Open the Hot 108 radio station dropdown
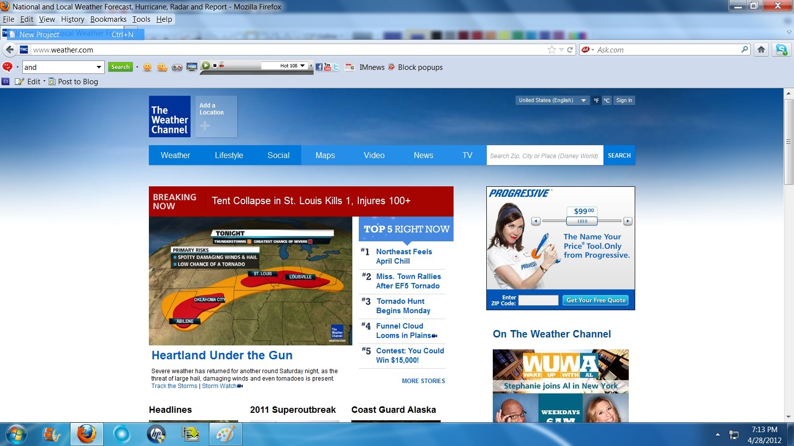The width and height of the screenshot is (794, 446). pos(302,65)
